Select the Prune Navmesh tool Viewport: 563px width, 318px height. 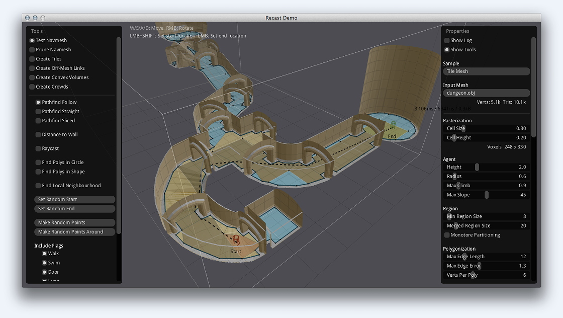(x=32, y=50)
